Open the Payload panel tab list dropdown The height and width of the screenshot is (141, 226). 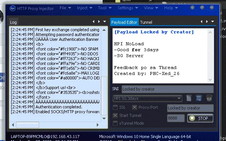click(x=213, y=22)
